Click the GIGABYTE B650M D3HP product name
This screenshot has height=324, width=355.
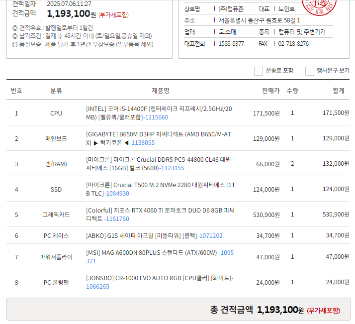point(159,138)
